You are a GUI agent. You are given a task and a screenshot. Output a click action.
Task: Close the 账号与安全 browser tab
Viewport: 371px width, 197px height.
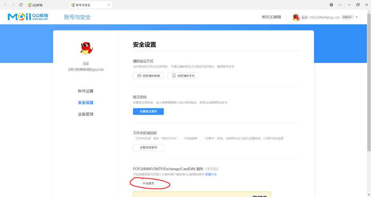109,5
